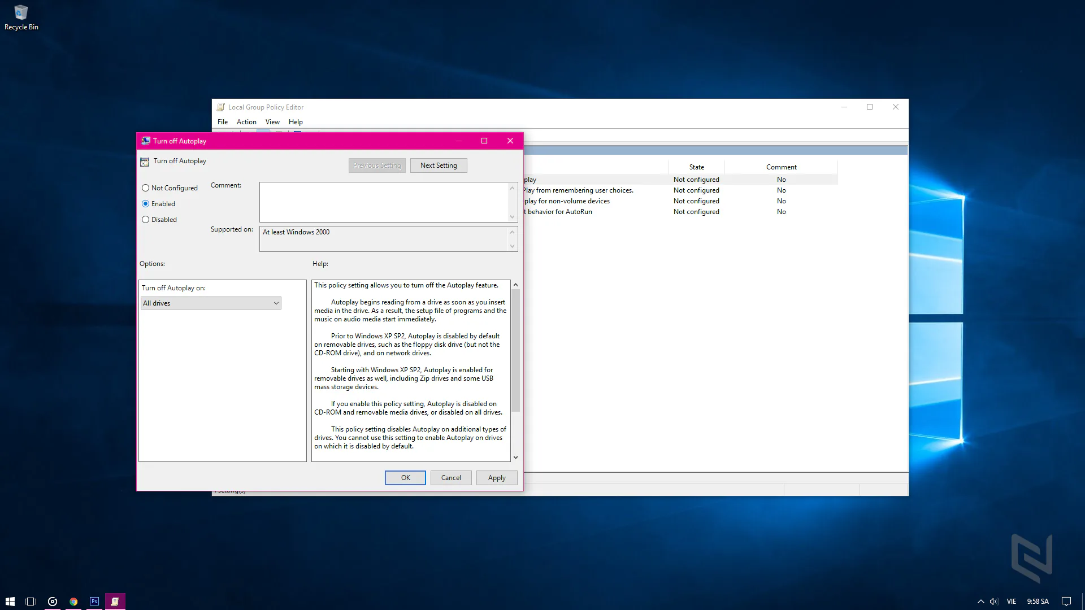Switch to Photoshop on the taskbar

94,602
